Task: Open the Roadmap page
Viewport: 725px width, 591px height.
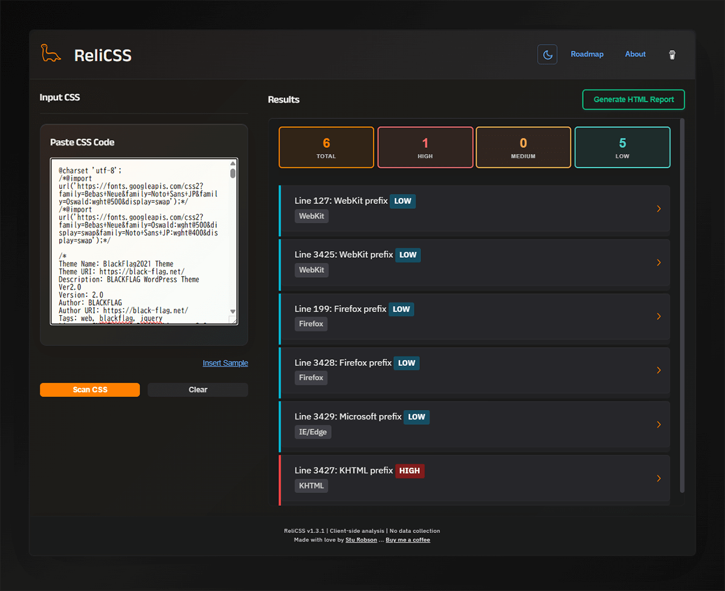Action: (587, 54)
